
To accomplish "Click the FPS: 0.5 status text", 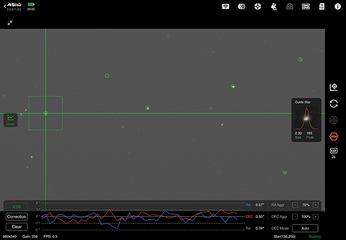I will (x=51, y=236).
